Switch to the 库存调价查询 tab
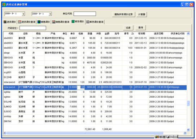196x139 pixels. pyautogui.click(x=95, y=22)
